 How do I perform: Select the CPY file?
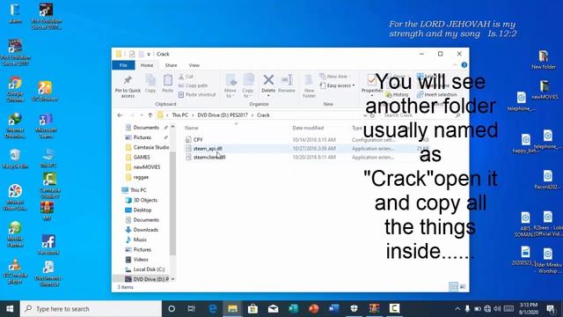pyautogui.click(x=198, y=139)
